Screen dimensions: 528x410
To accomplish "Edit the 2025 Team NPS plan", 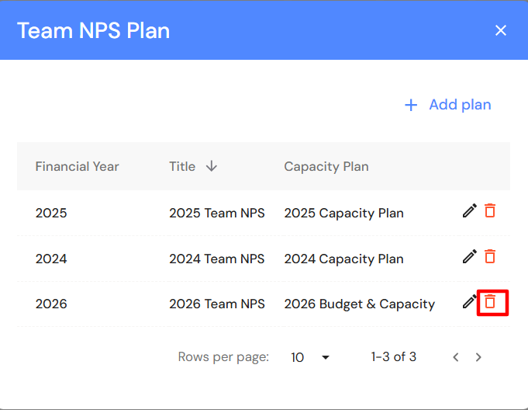I will tap(469, 210).
